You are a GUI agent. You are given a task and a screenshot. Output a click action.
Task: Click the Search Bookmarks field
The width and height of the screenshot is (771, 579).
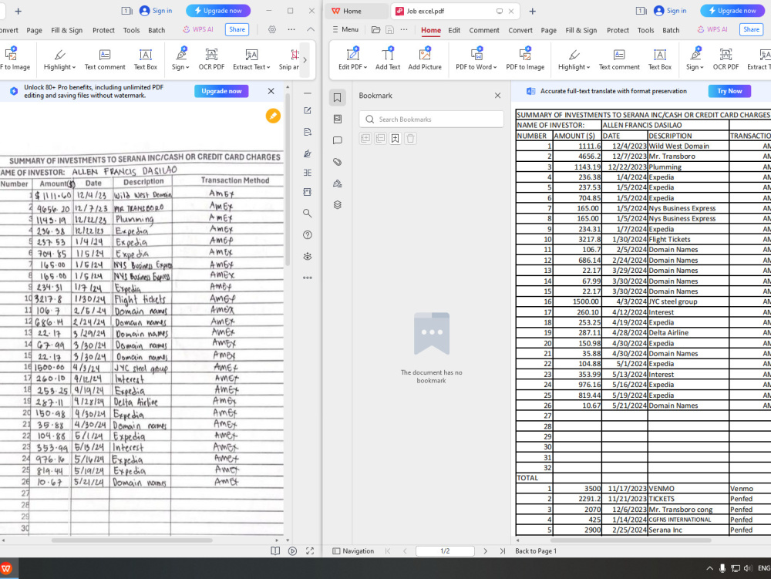click(431, 119)
